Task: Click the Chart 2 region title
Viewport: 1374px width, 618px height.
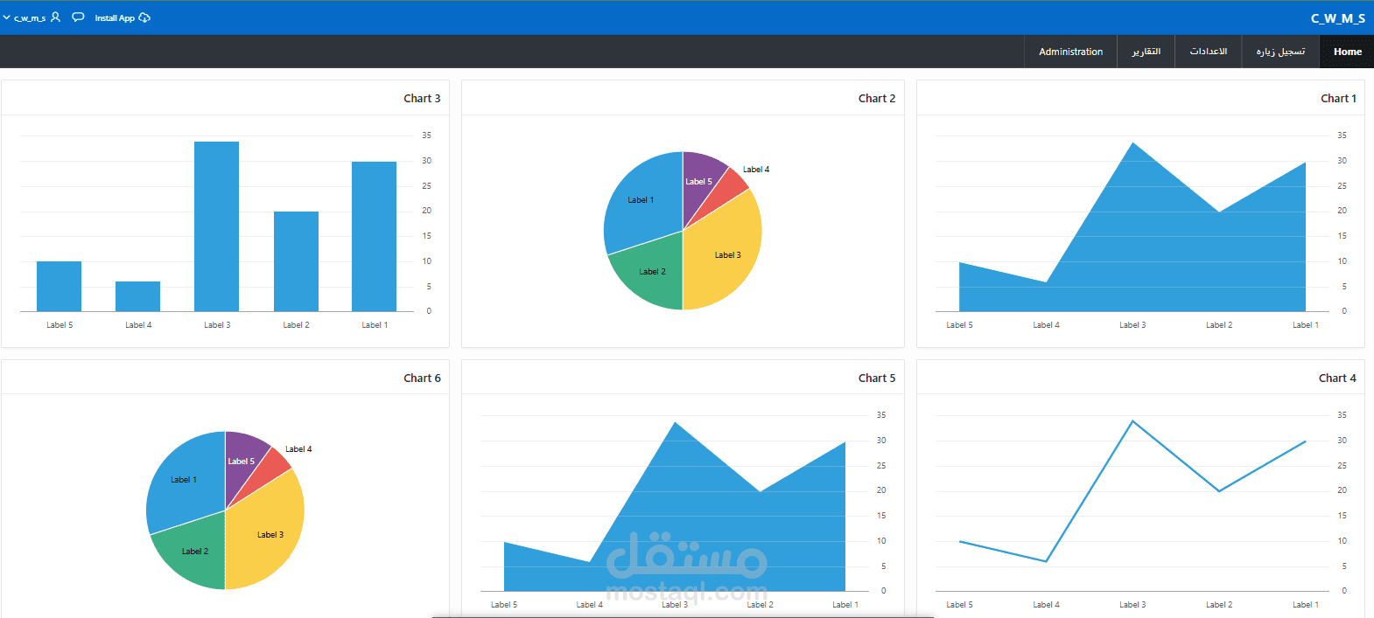Action: point(876,99)
